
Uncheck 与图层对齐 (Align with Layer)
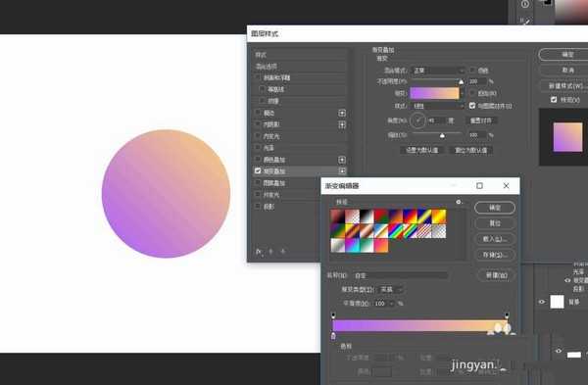point(472,106)
